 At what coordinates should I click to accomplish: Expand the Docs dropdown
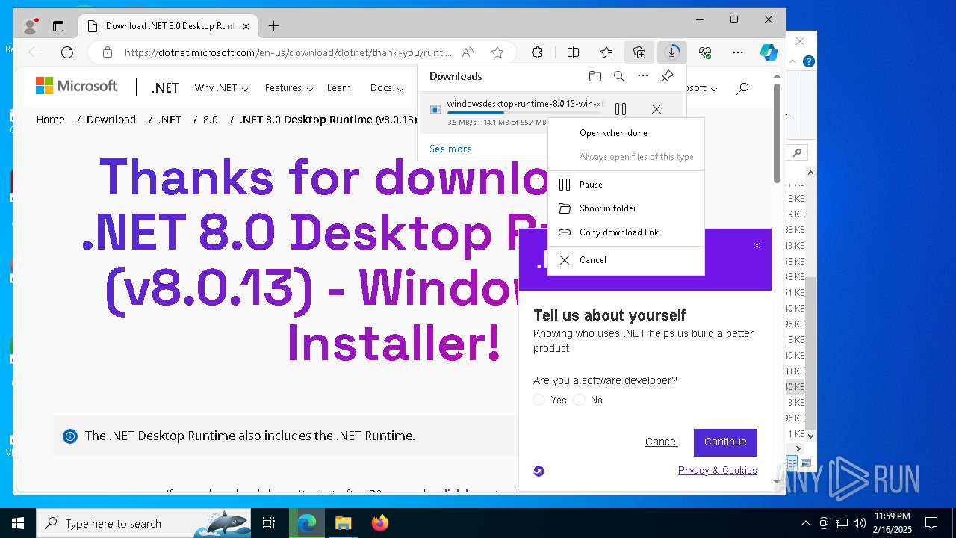(387, 88)
